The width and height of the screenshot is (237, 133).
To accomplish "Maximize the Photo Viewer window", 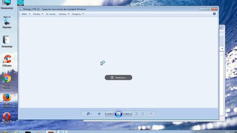I will click(x=208, y=9).
